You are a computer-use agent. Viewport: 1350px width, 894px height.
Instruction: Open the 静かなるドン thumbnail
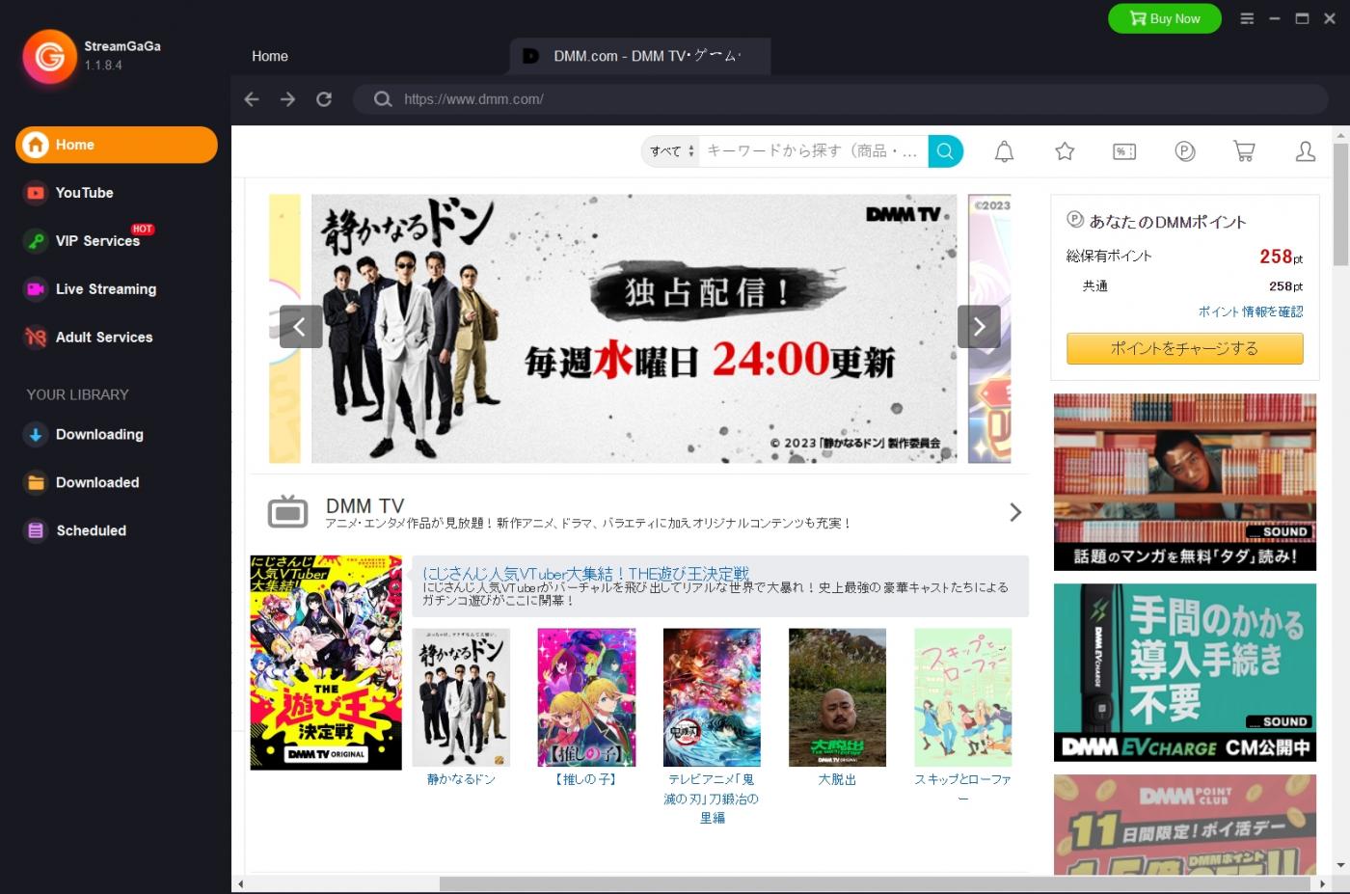461,696
